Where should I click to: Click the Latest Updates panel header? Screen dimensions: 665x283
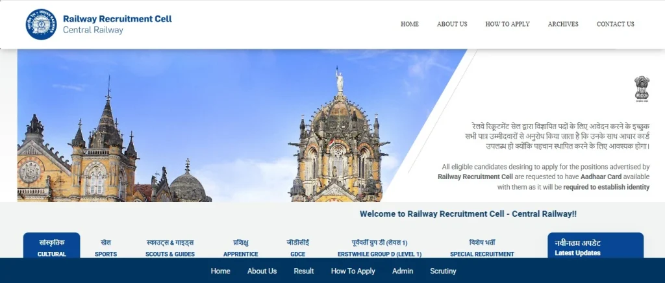point(595,247)
